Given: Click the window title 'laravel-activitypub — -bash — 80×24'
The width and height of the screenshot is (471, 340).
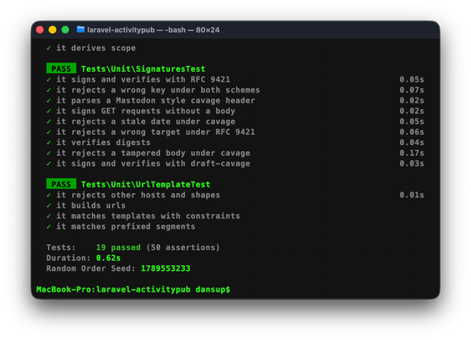Looking at the screenshot, I should click(x=153, y=30).
